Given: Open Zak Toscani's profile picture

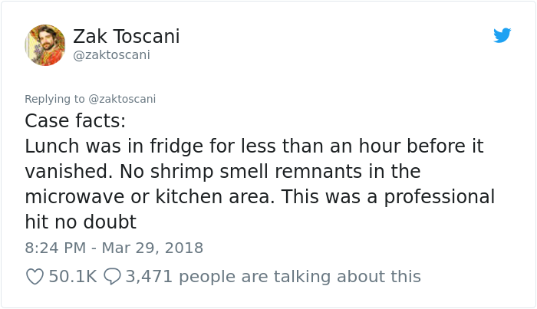Looking at the screenshot, I should tap(45, 45).
